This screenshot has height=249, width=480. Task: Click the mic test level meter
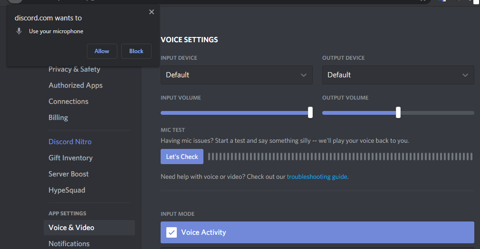(340, 157)
